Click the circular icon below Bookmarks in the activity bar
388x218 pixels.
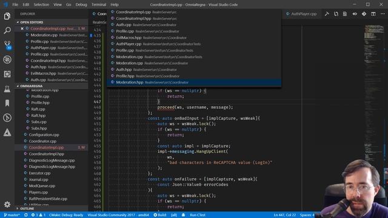7,117
